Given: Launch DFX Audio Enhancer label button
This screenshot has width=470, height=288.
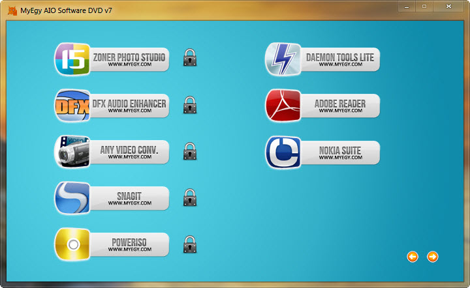Looking at the screenshot, I should click(129, 106).
